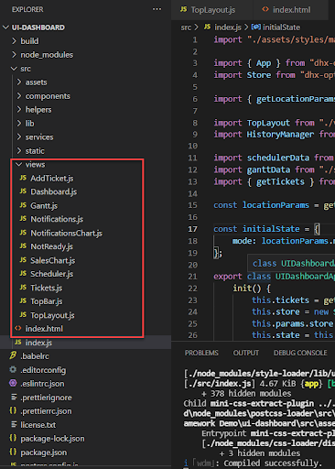335x469 pixels.
Task: Click the braces icon of .prettierrc.json
Action: pyautogui.click(x=13, y=410)
